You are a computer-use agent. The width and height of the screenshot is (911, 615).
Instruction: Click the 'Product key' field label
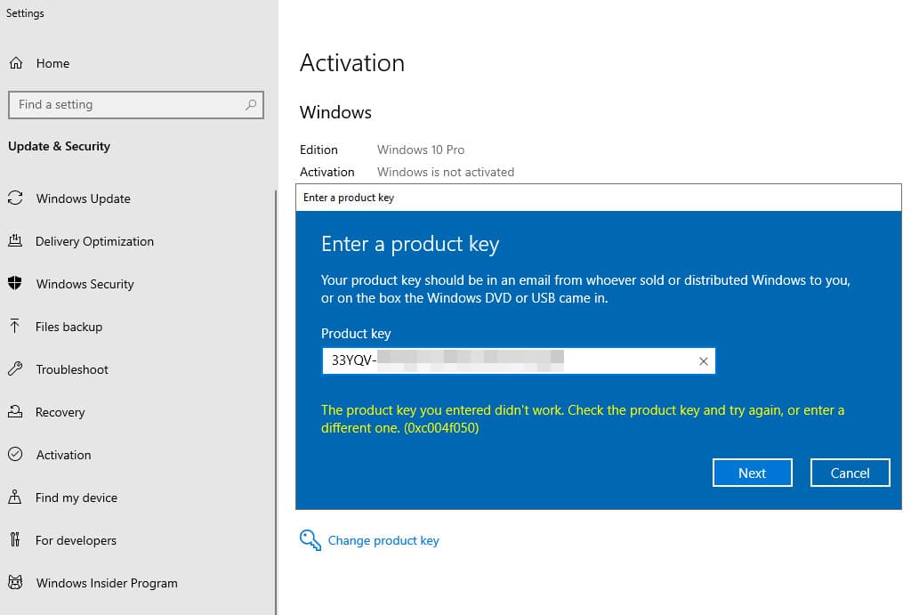click(x=356, y=334)
